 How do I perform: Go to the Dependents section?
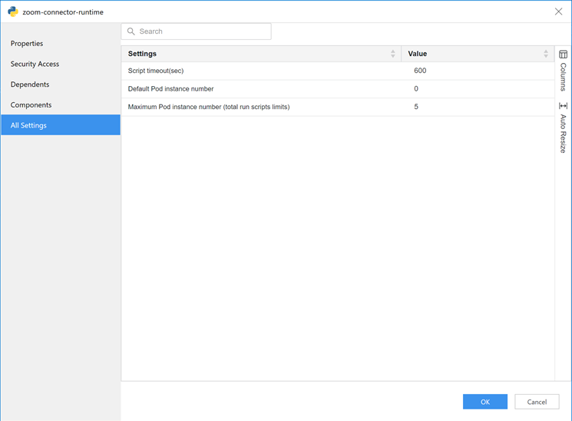[30, 85]
